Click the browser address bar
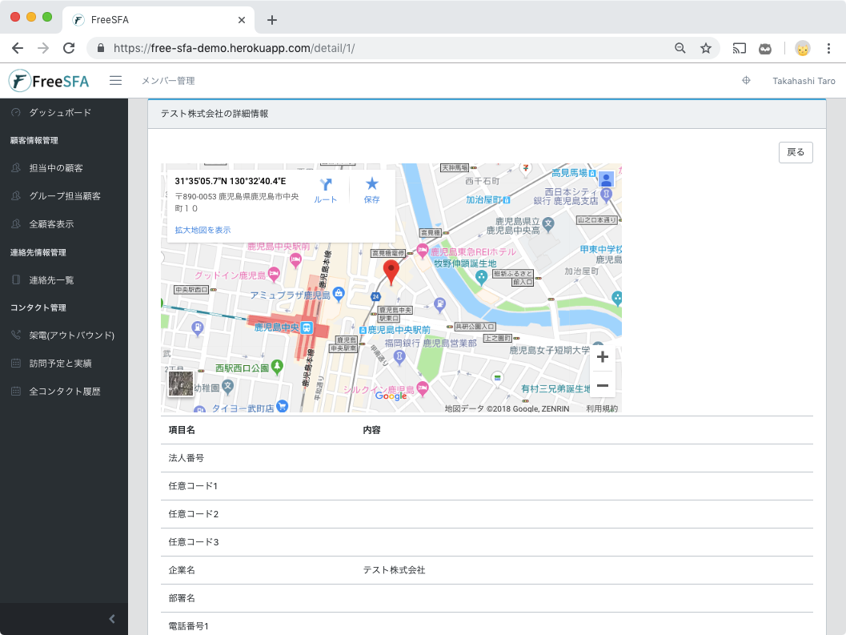 click(x=384, y=48)
